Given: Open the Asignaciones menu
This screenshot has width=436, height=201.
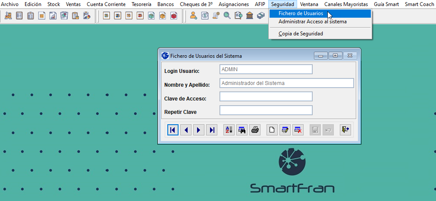Looking at the screenshot, I should click(234, 4).
